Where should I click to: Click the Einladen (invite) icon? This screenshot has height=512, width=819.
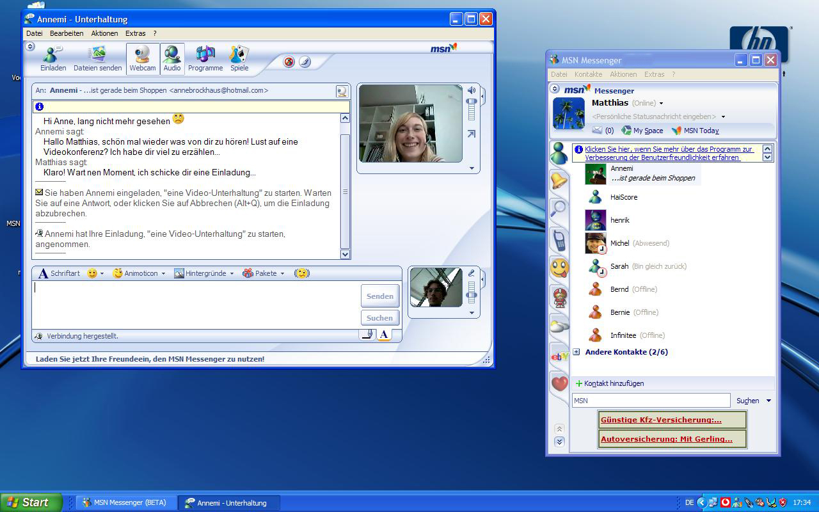(x=53, y=59)
